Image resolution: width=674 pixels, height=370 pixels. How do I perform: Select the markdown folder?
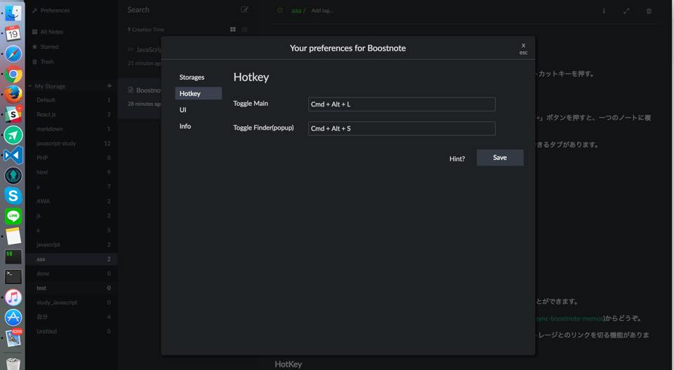[72, 129]
